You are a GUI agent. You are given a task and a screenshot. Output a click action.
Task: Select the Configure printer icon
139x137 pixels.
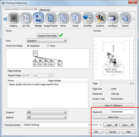tap(113, 18)
